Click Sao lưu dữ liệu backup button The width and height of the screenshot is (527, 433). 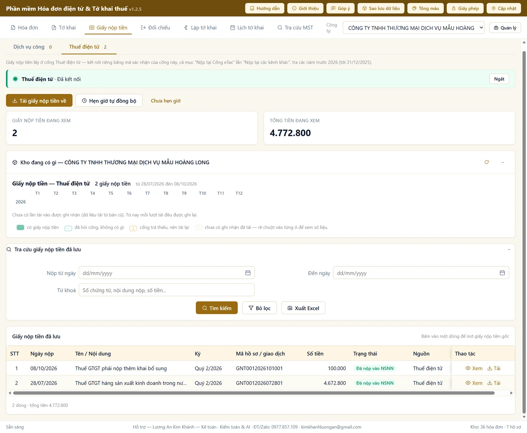(381, 8)
